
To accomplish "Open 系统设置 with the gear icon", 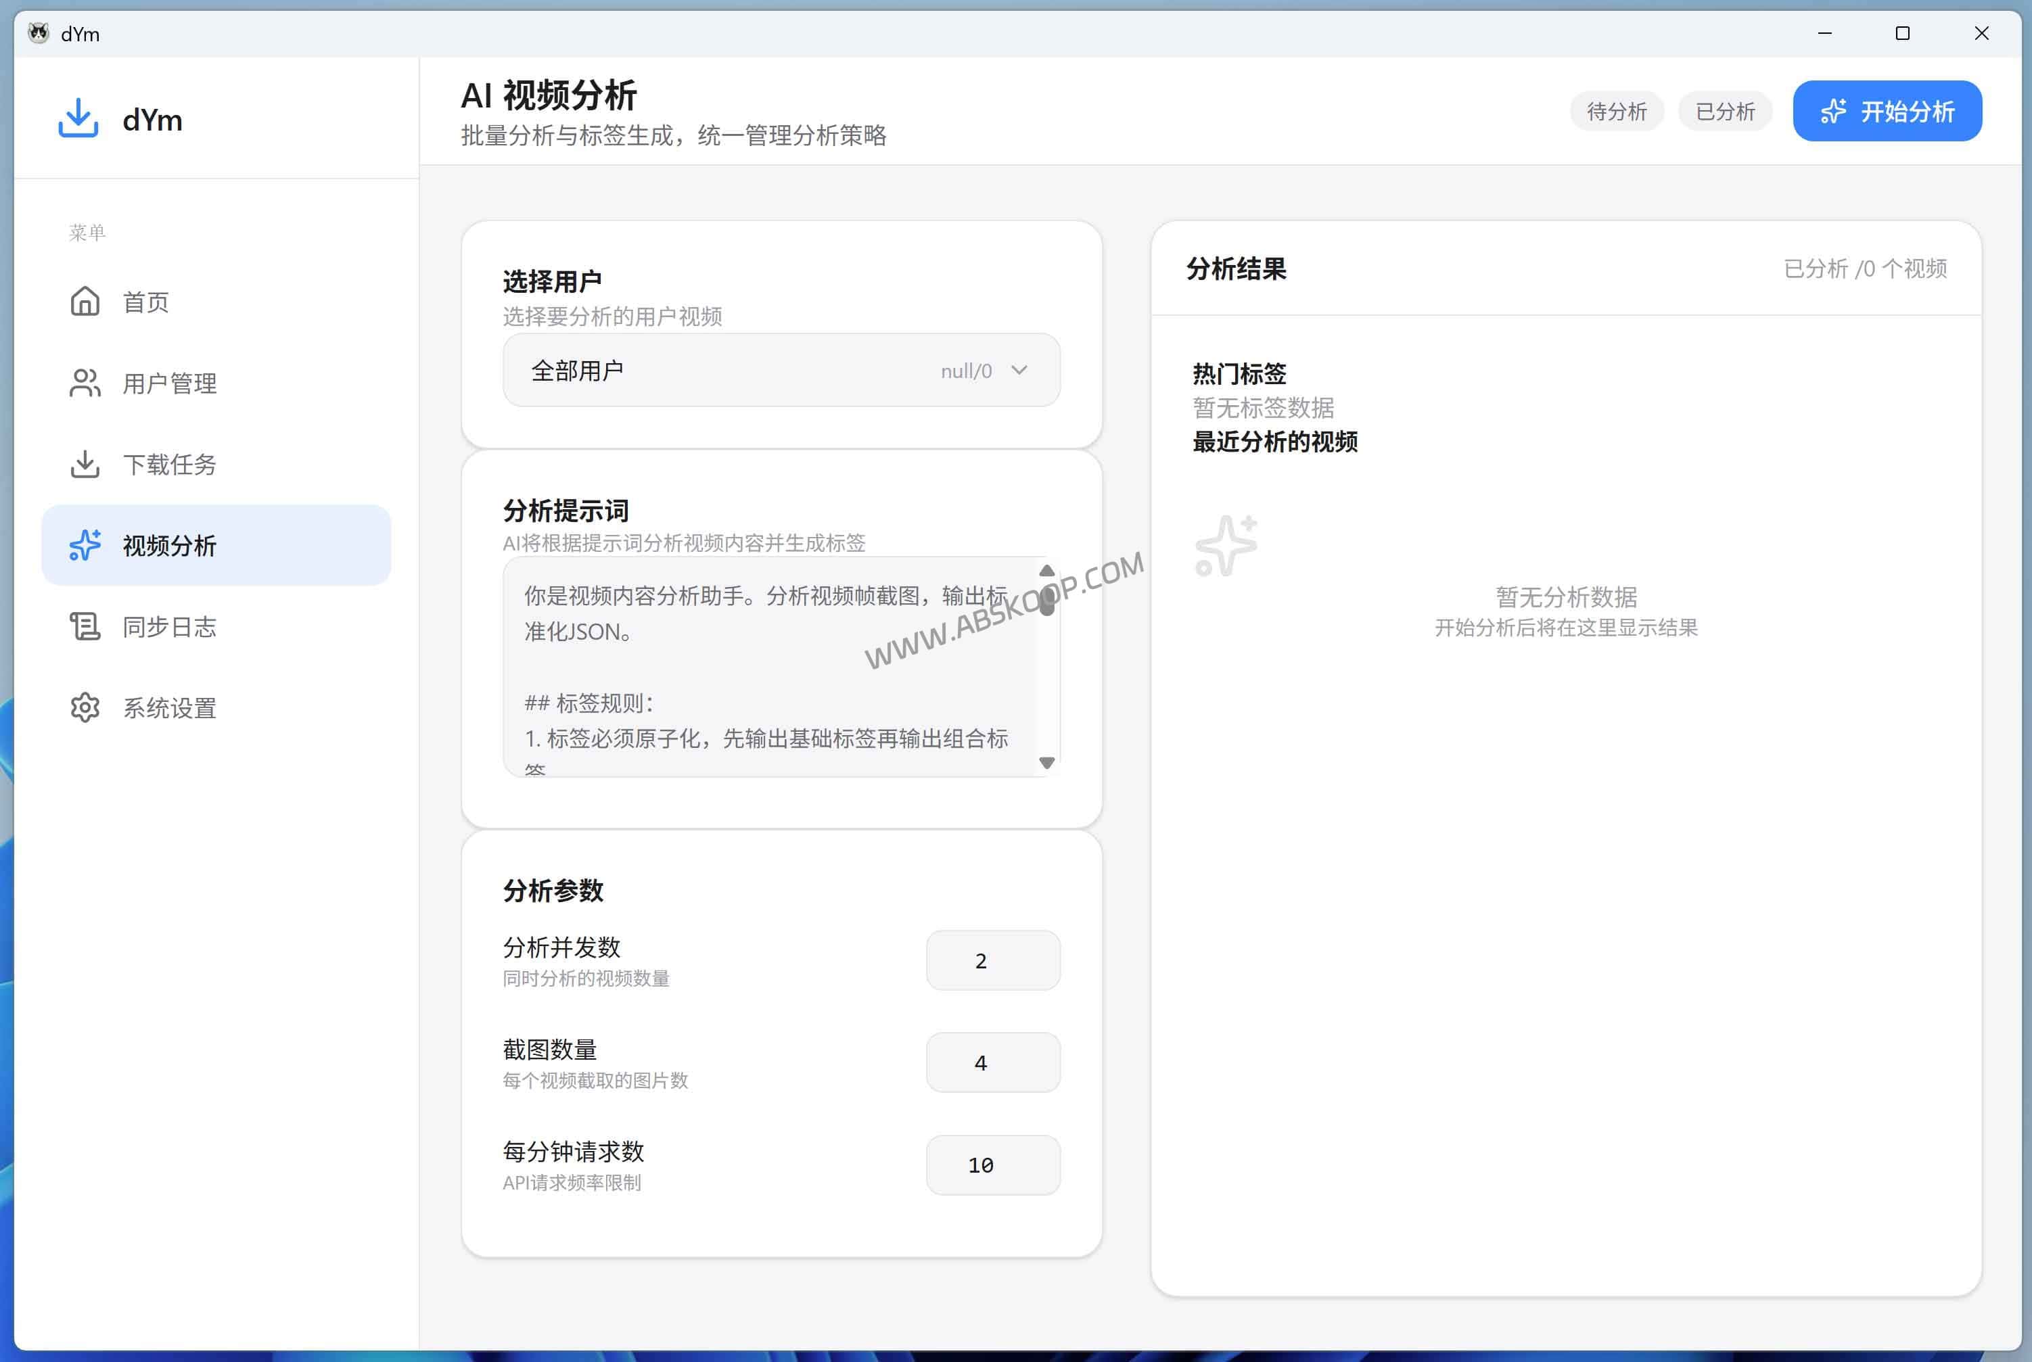I will pyautogui.click(x=85, y=707).
